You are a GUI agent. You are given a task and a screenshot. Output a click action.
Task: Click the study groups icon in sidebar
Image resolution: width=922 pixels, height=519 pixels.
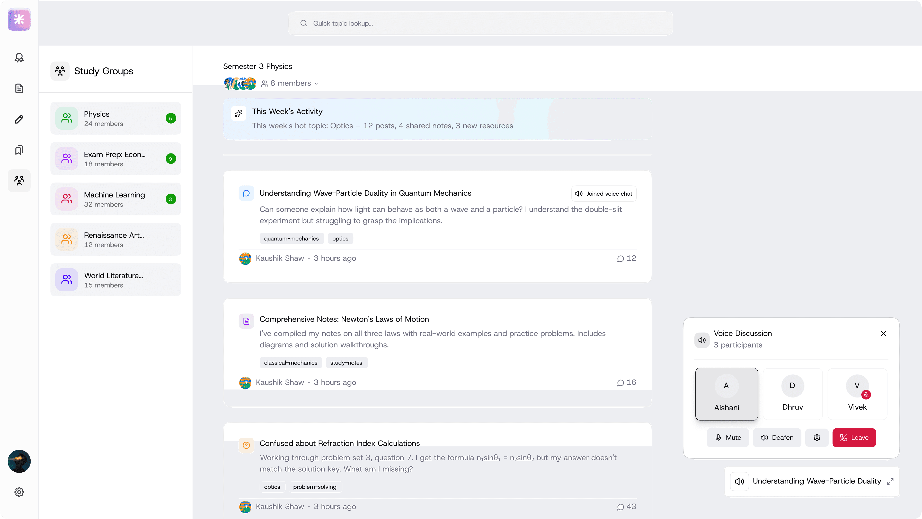[19, 180]
